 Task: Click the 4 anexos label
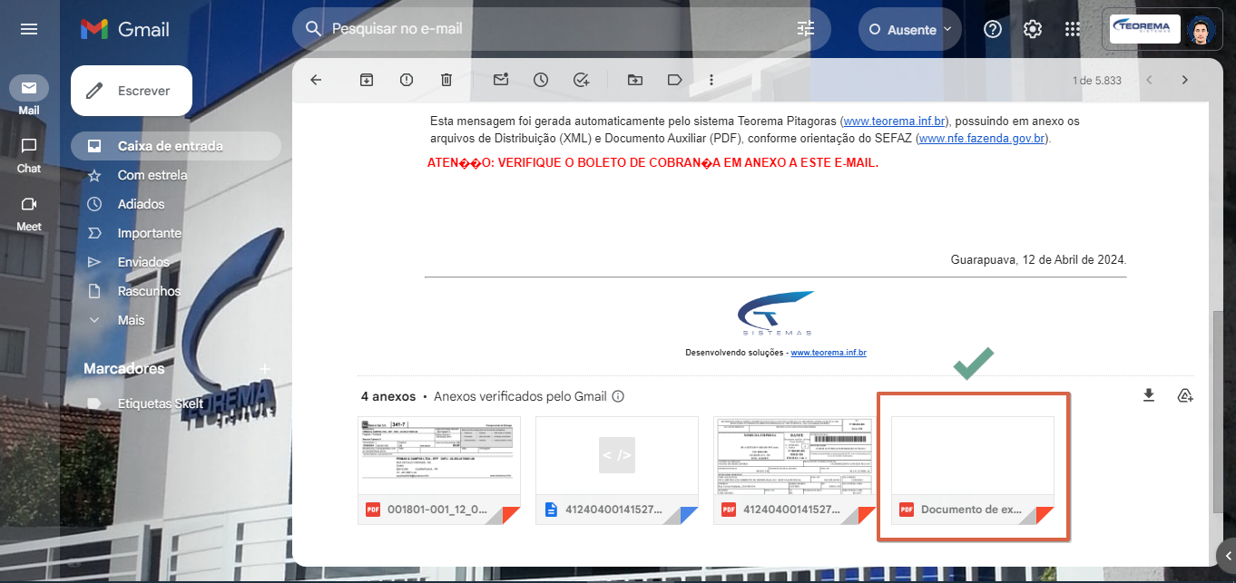(387, 396)
